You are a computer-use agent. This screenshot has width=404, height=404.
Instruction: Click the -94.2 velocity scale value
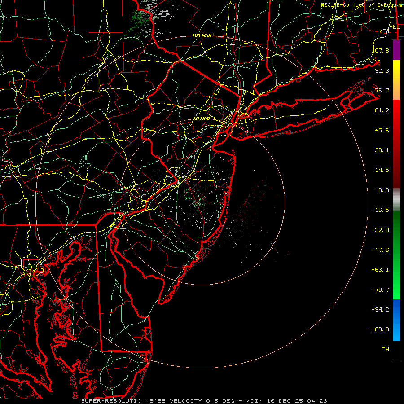coord(380,310)
